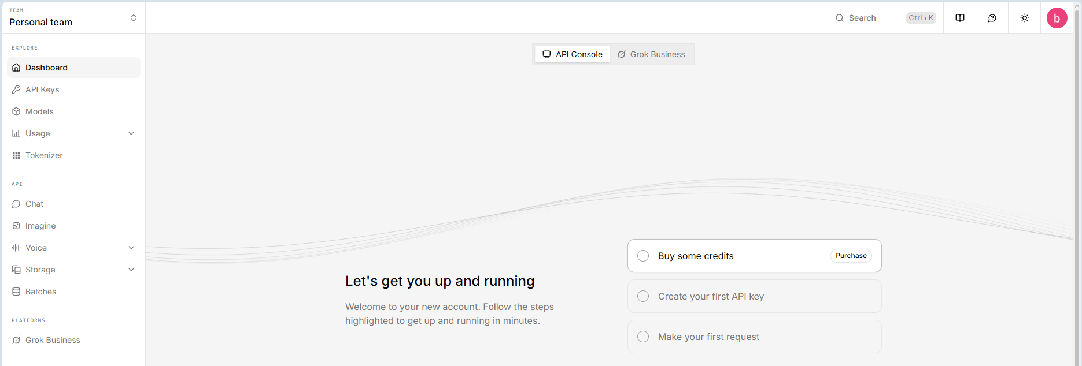Select the Create your first API key circle

(642, 296)
